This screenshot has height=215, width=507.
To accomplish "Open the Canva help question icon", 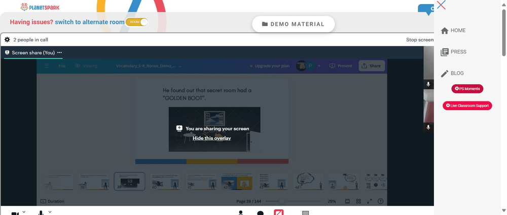I will pos(381,201).
